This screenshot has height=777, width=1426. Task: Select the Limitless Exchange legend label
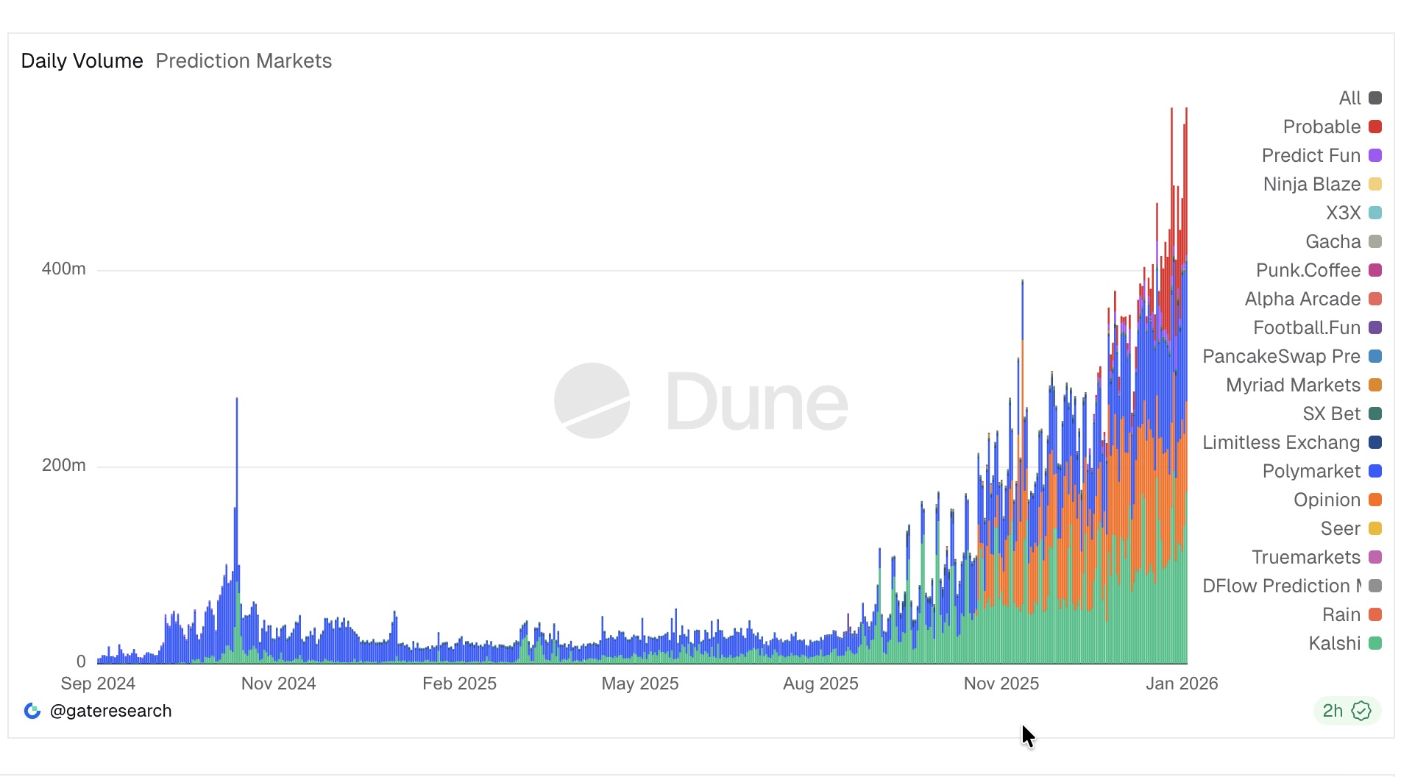click(x=1280, y=442)
